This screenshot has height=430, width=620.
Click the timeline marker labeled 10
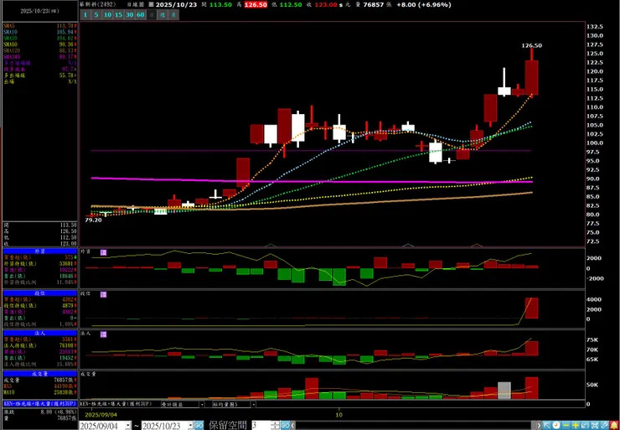(x=338, y=415)
